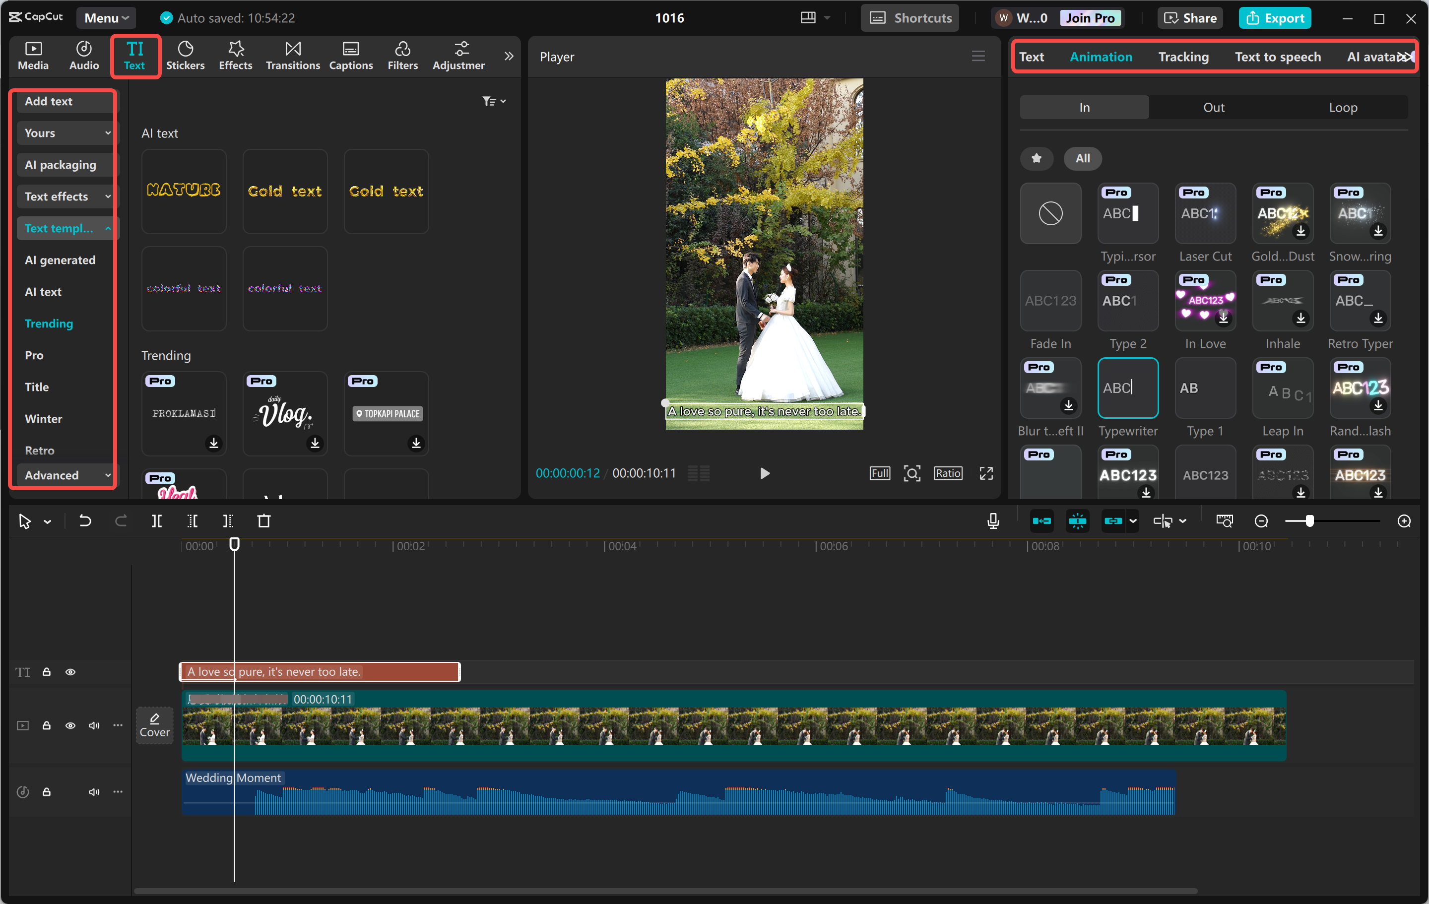Start voiceover recording with the microphone icon
1429x904 pixels.
[x=992, y=520]
